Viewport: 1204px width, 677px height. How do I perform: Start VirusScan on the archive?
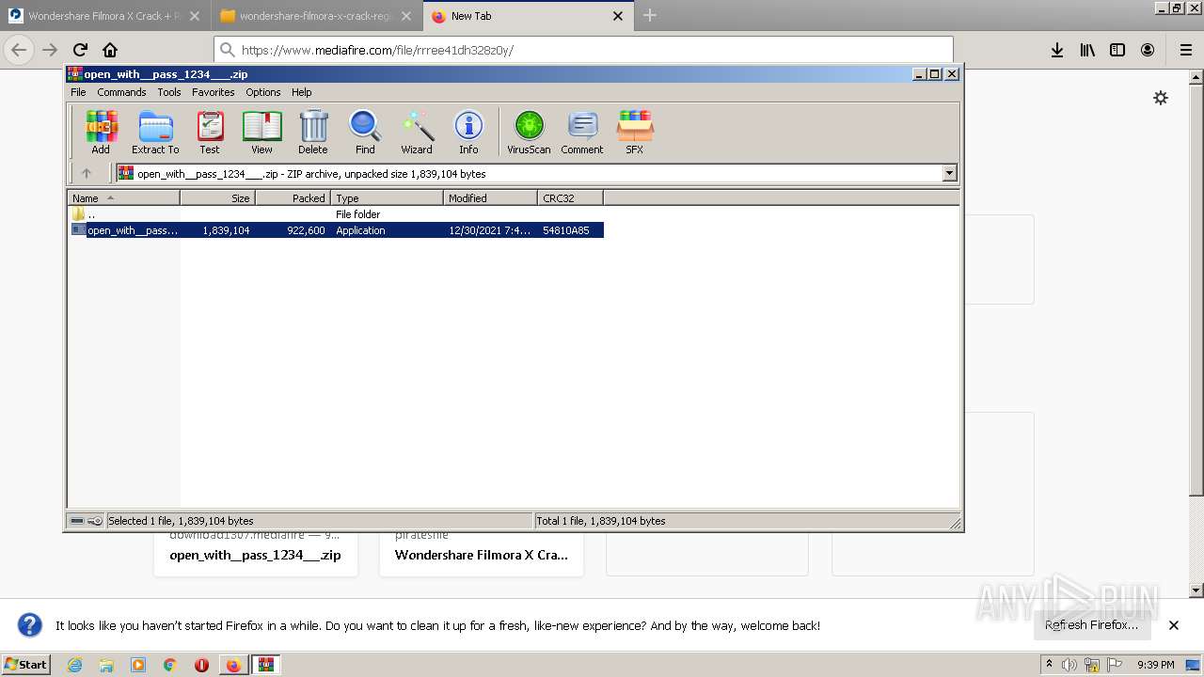click(x=529, y=132)
